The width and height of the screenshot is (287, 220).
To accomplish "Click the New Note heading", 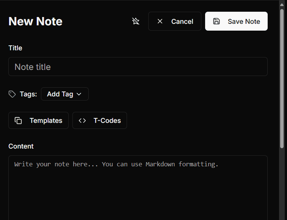I will (x=35, y=22).
